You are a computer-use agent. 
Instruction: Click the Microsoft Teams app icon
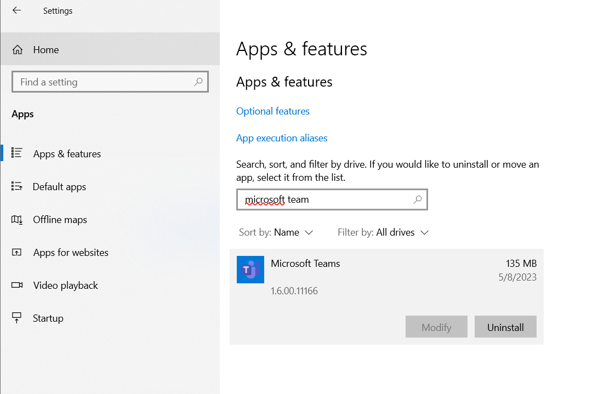250,270
